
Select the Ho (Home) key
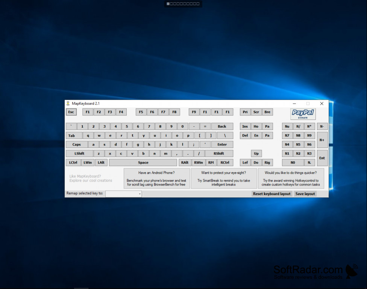tap(256, 126)
